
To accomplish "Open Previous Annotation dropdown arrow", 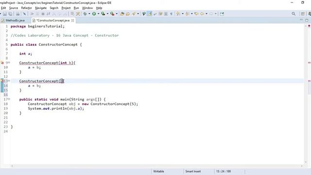I will click(191, 14).
